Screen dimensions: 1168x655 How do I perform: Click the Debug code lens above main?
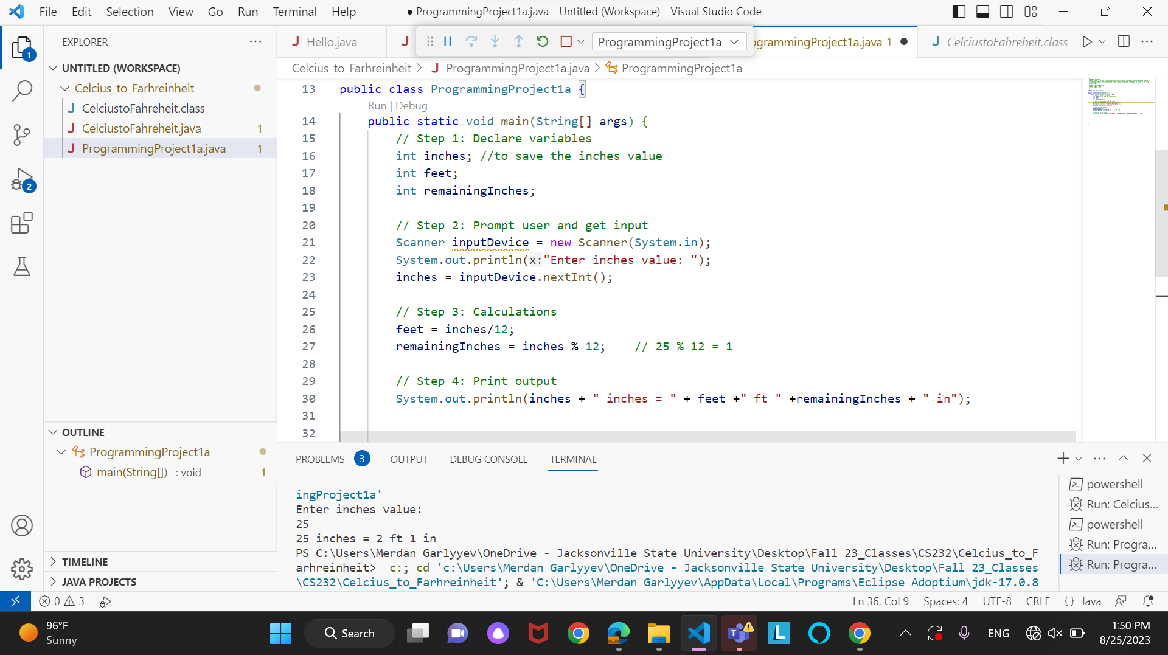point(411,106)
